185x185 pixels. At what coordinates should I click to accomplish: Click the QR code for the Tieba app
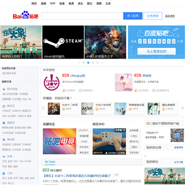click(x=177, y=135)
